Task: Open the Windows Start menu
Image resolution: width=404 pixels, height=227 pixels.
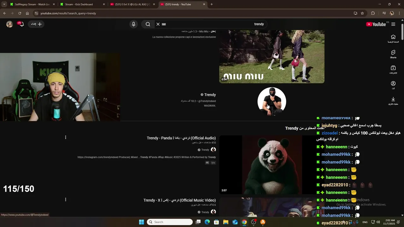Action: point(141,222)
